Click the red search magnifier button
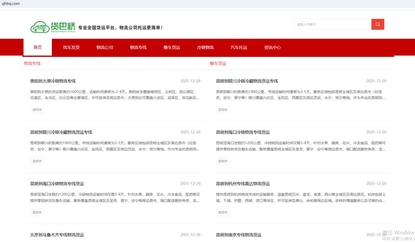Screen dimensions: 415x243 [x=377, y=24]
